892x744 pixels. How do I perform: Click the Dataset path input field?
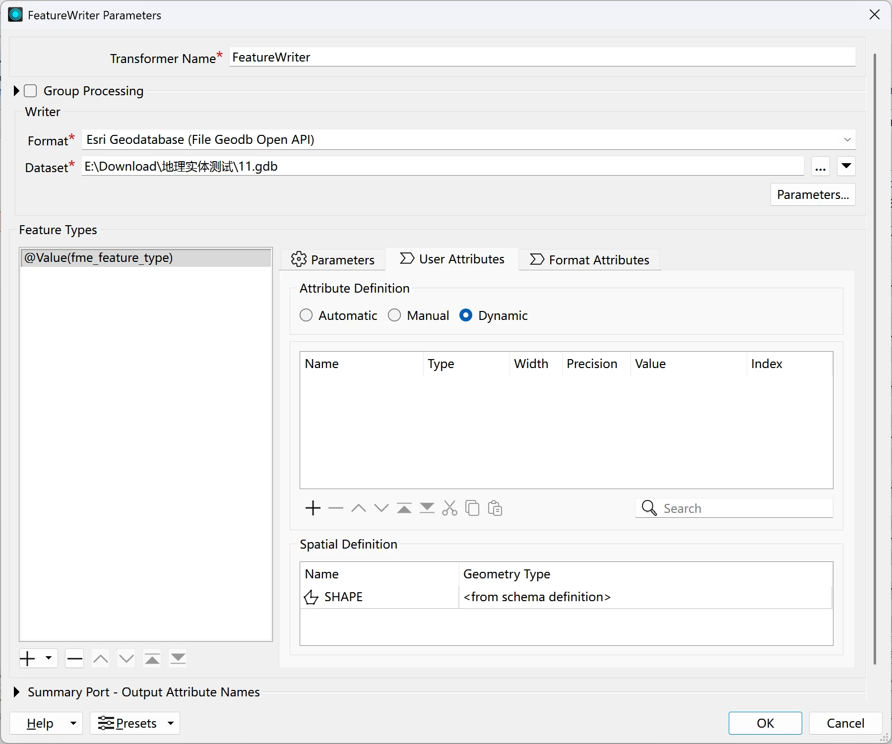click(443, 166)
